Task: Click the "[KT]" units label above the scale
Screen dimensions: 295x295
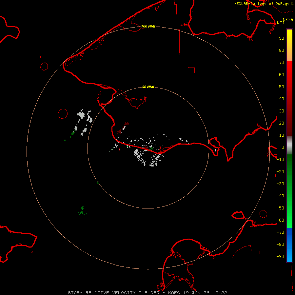Action: coord(280,23)
